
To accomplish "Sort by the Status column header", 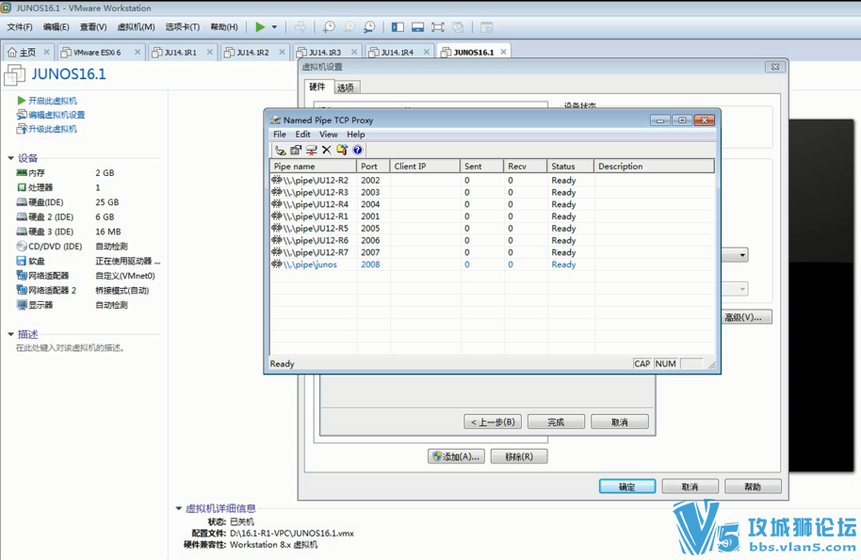I will point(570,167).
